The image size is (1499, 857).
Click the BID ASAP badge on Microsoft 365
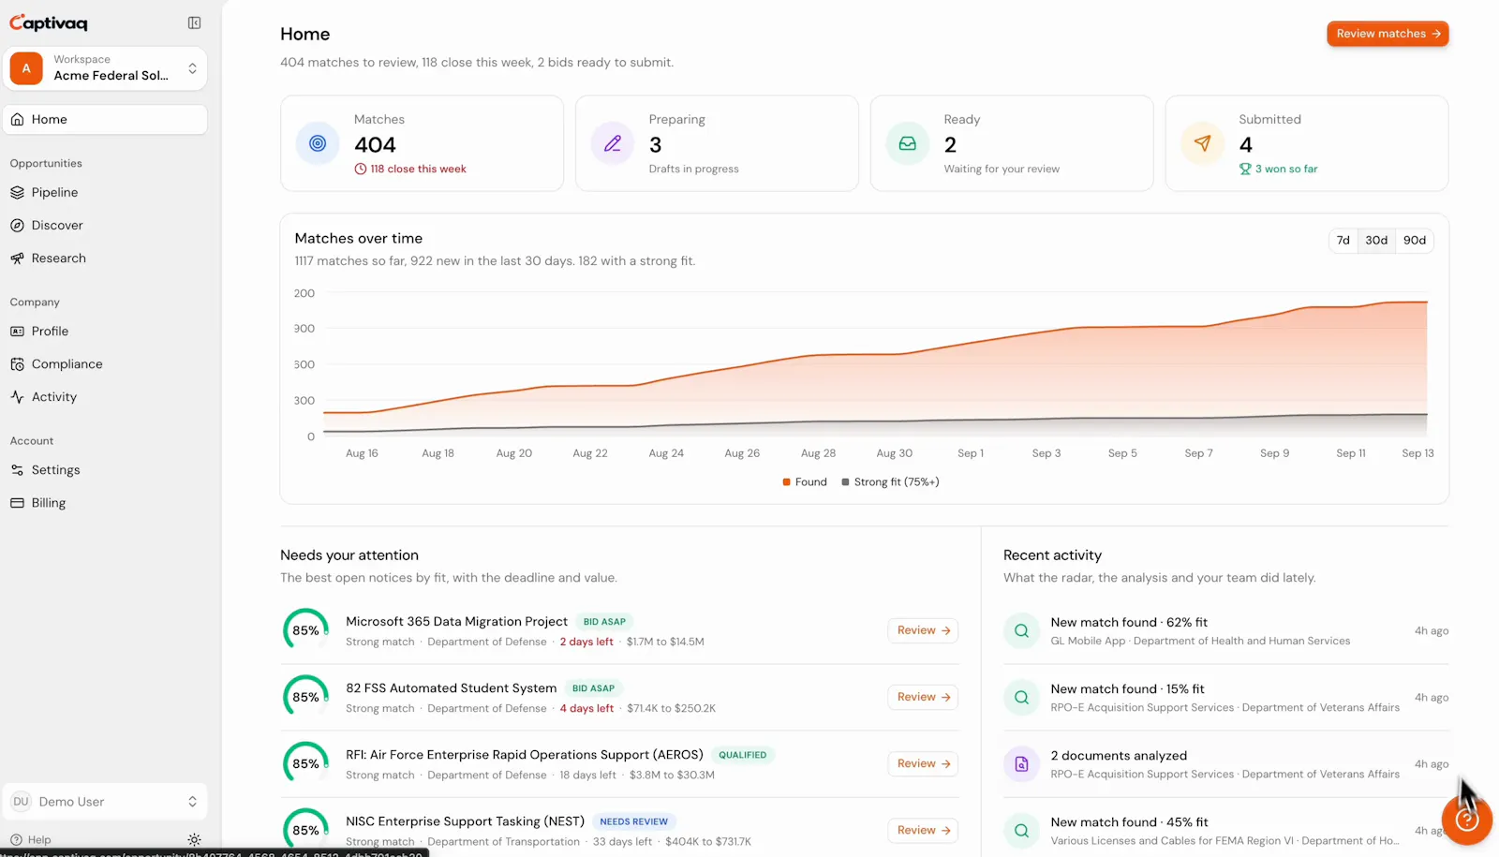click(x=604, y=621)
